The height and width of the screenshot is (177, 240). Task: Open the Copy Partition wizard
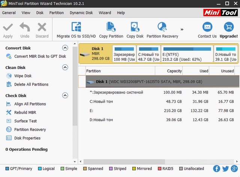click(x=111, y=27)
